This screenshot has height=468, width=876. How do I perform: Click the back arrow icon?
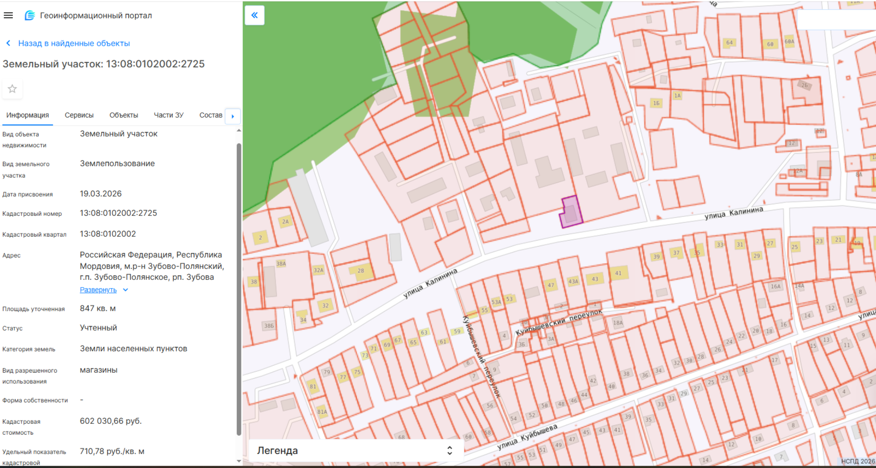click(8, 43)
